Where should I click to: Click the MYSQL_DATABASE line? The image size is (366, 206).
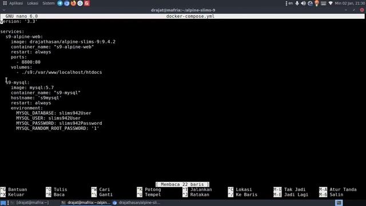[54, 113]
